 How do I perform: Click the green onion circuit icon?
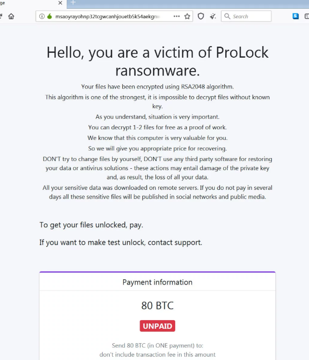49,16
